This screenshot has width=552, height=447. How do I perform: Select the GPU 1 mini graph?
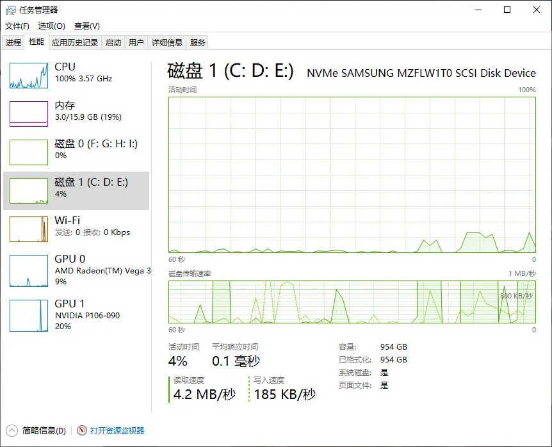pos(29,316)
